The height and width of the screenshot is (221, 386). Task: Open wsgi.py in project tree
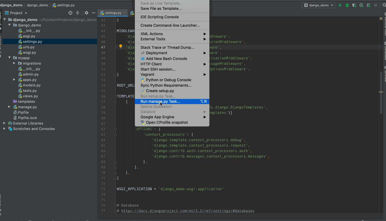29,52
